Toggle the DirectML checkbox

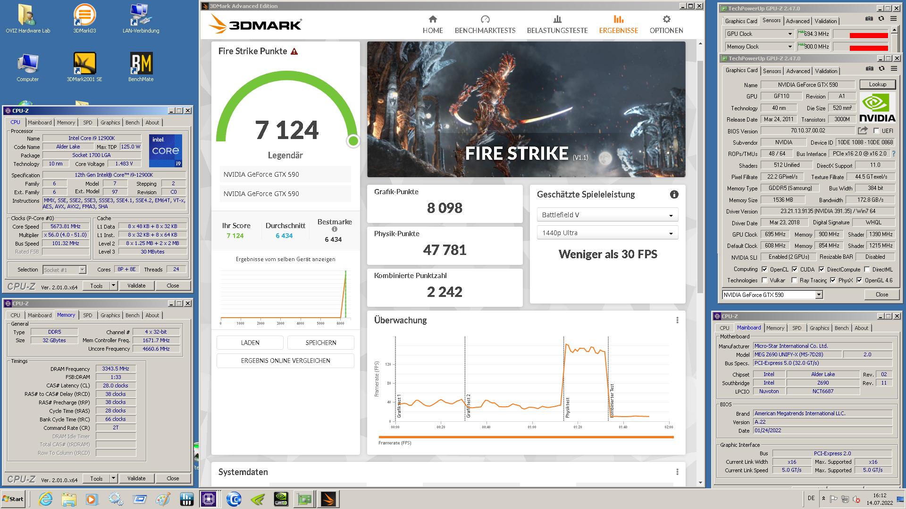click(867, 270)
